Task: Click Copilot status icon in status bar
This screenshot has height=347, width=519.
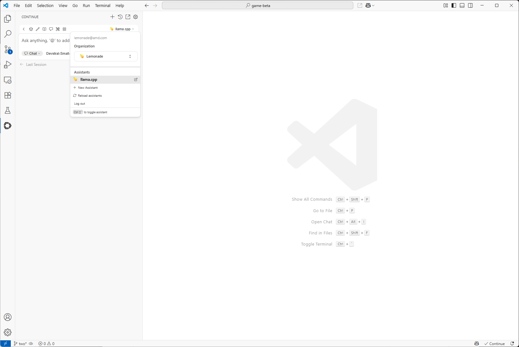Action: [476, 344]
